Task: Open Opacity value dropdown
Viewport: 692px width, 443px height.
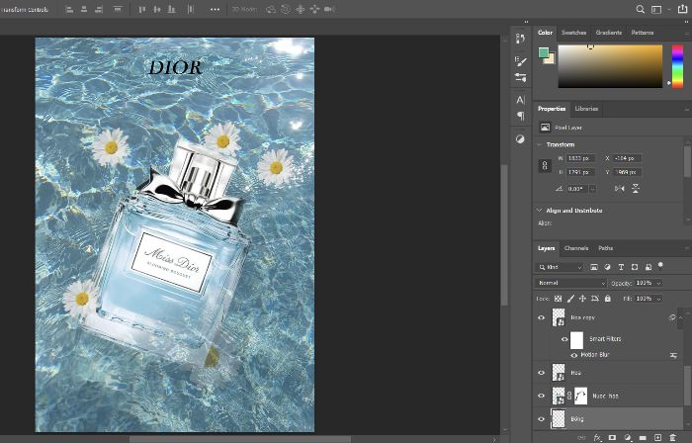Action: pyautogui.click(x=659, y=283)
